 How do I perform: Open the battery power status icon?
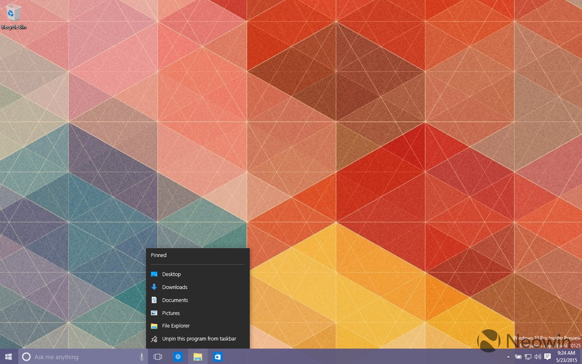pyautogui.click(x=518, y=357)
